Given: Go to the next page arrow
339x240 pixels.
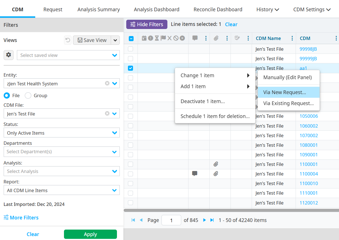Looking at the screenshot, I should click(205, 220).
